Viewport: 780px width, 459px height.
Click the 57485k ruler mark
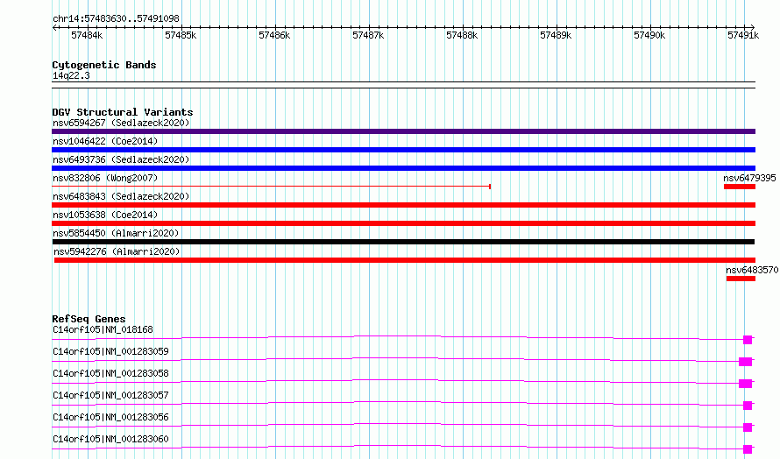coord(181,35)
